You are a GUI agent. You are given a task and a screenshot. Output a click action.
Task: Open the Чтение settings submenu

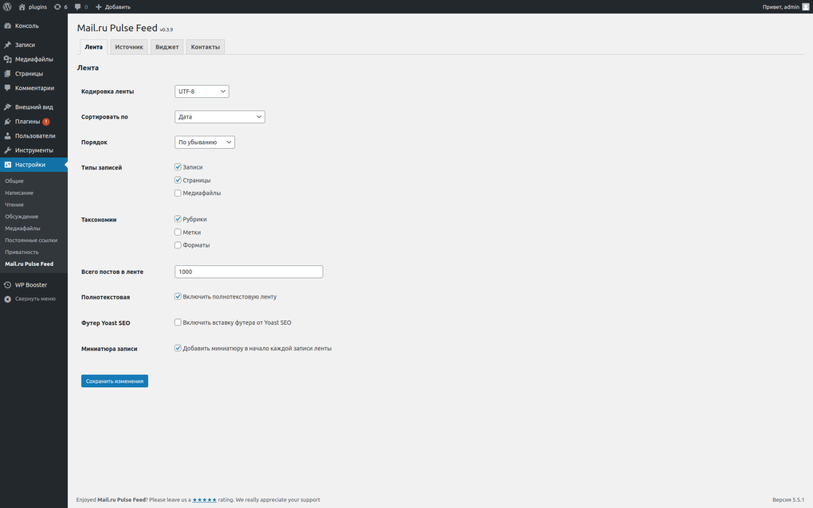pos(14,205)
